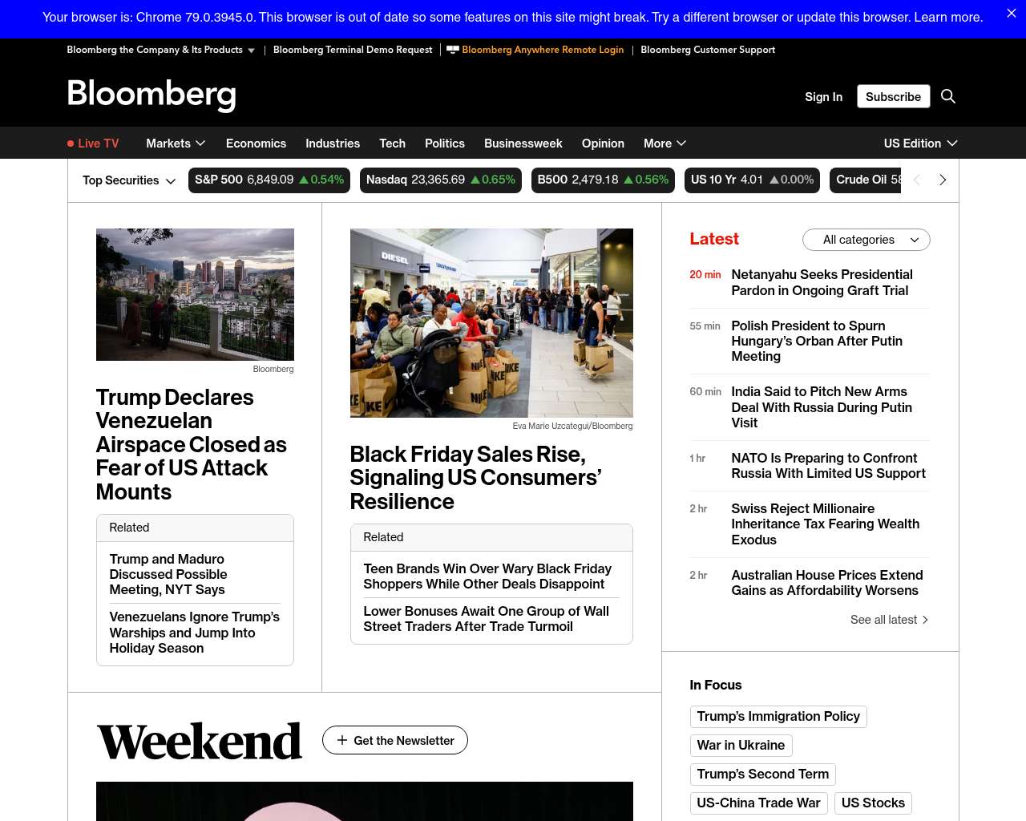Expand the More navigation menu
Screen dimensions: 1026x821
(x=664, y=144)
